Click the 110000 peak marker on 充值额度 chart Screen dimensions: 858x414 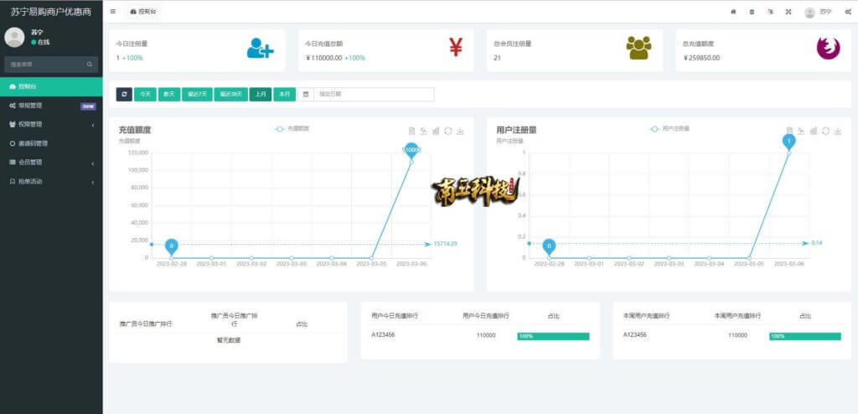[x=411, y=151]
